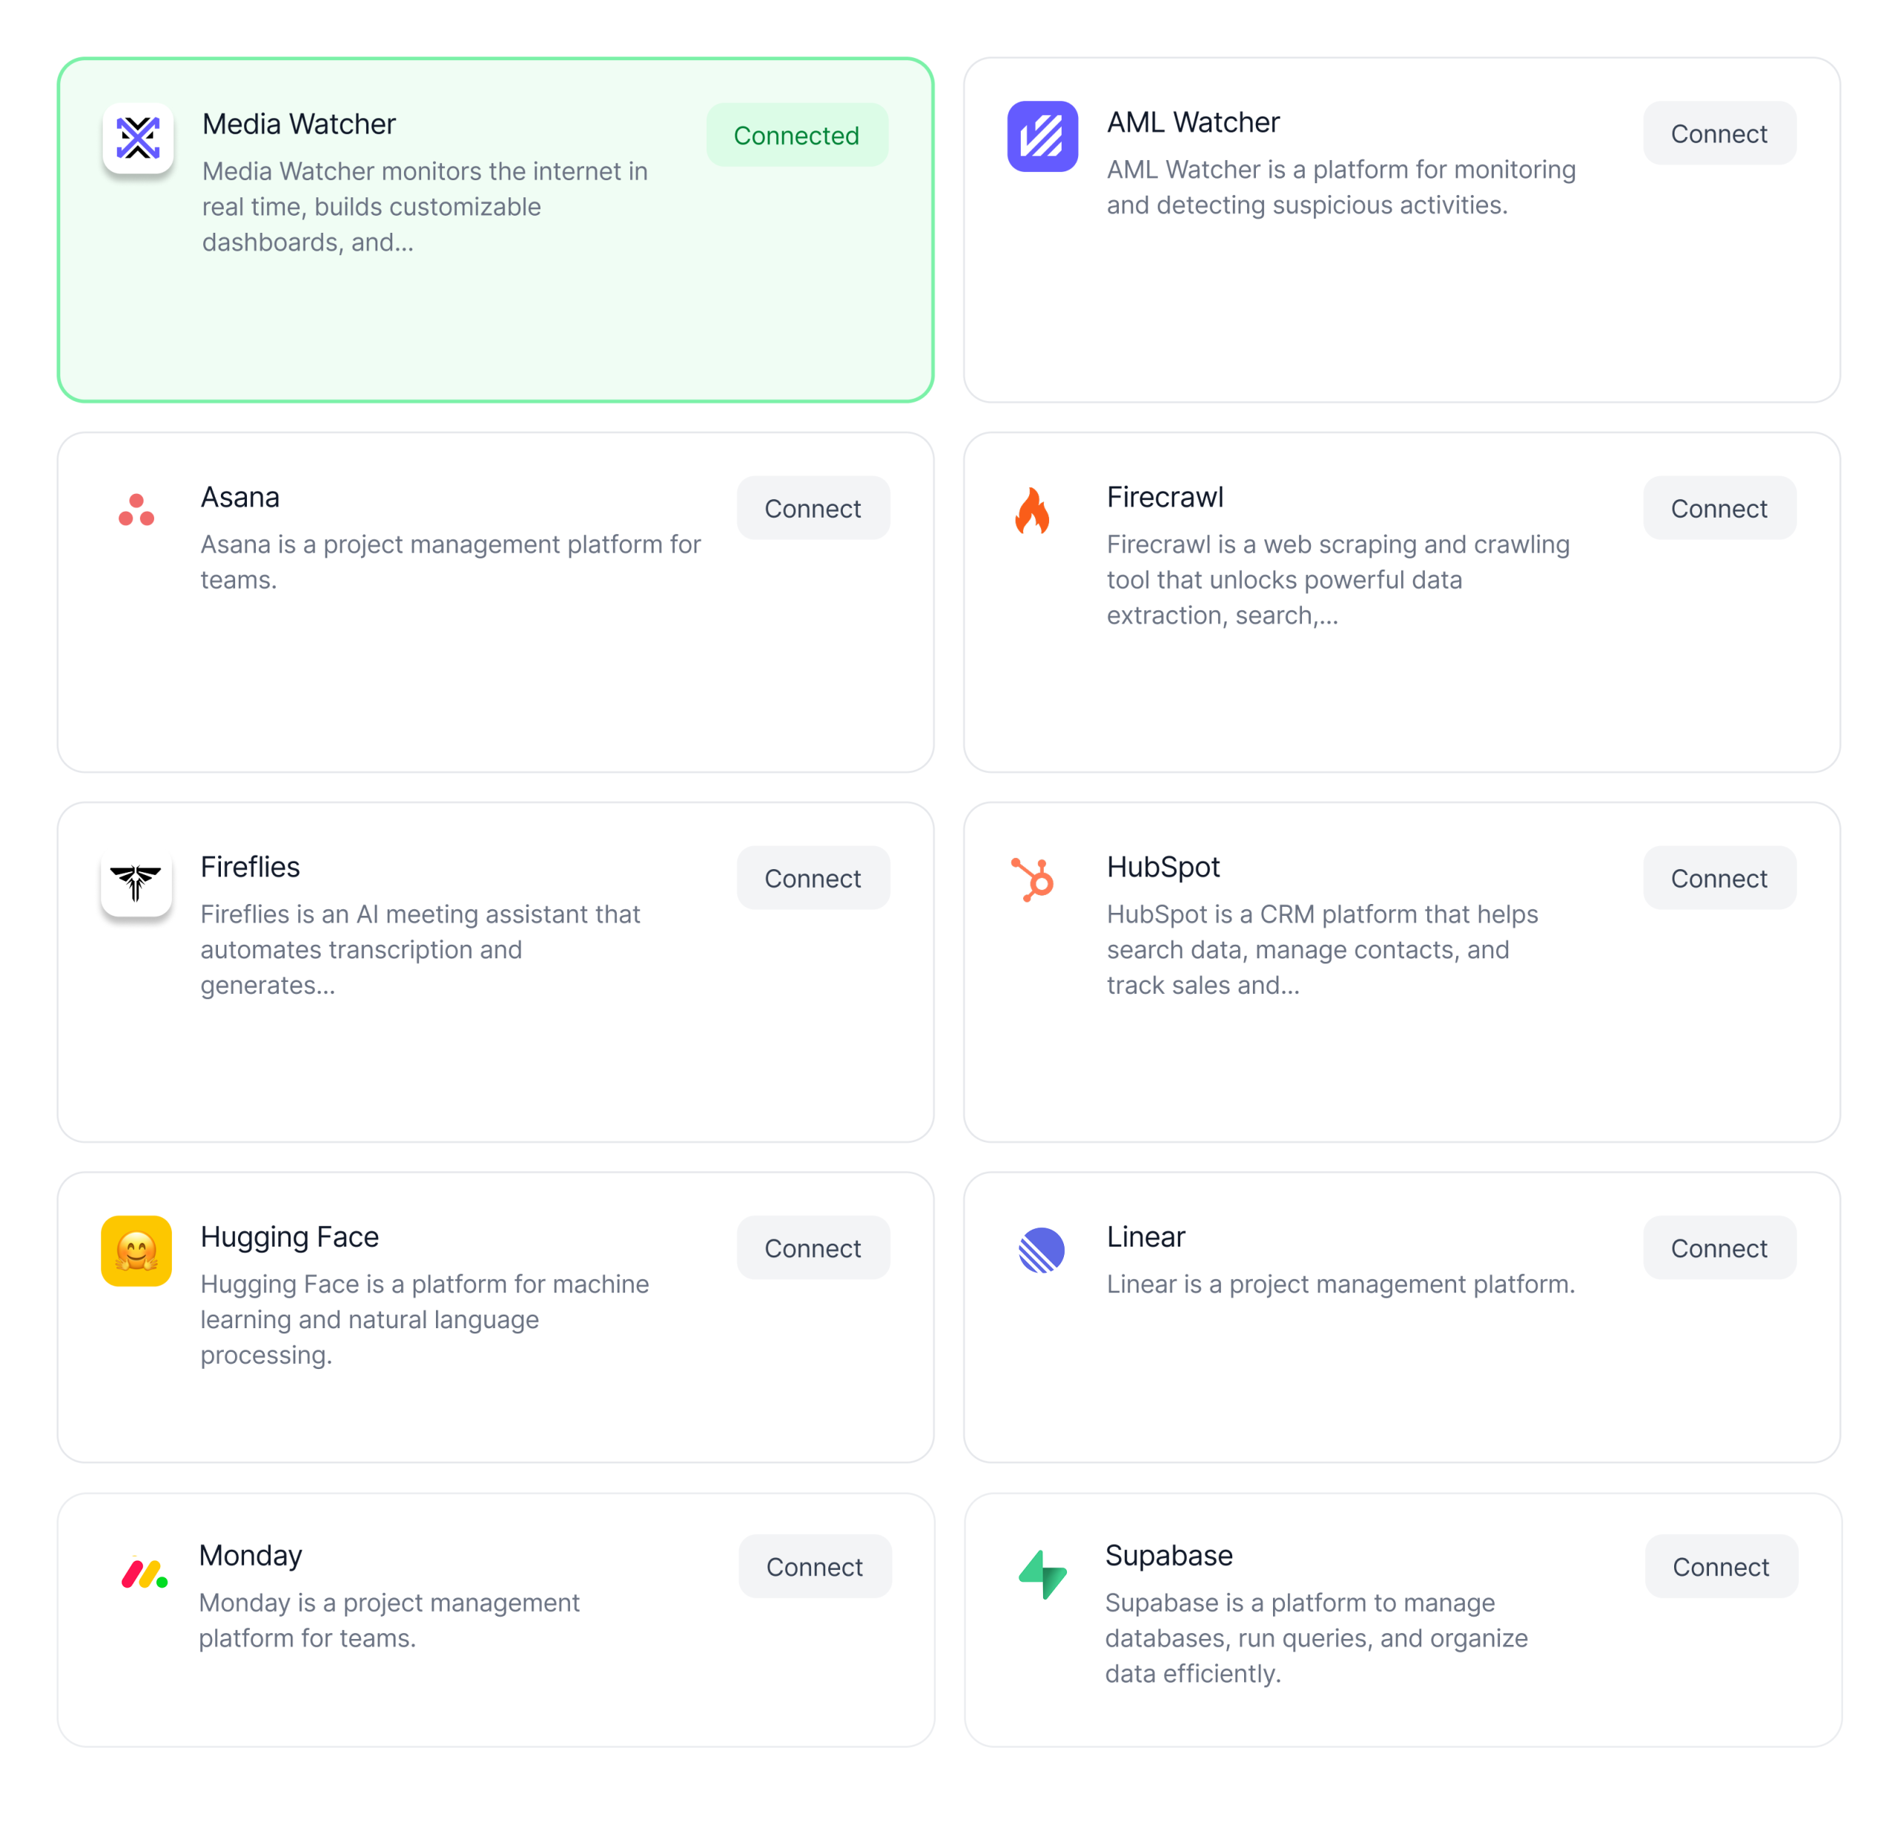Click the Firecrawl flame icon
Viewport: 1898px width, 1831px height.
pyautogui.click(x=1032, y=510)
